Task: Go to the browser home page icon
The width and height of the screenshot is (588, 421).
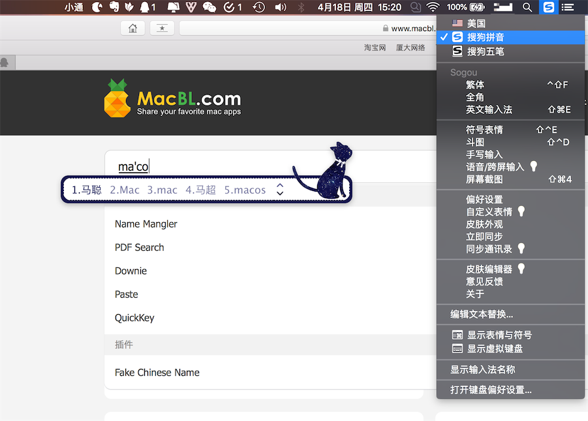Action: tap(132, 28)
